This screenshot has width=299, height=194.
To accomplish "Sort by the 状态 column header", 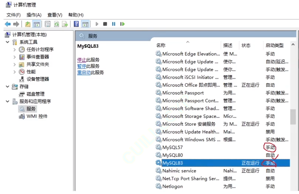I will coord(246,45).
